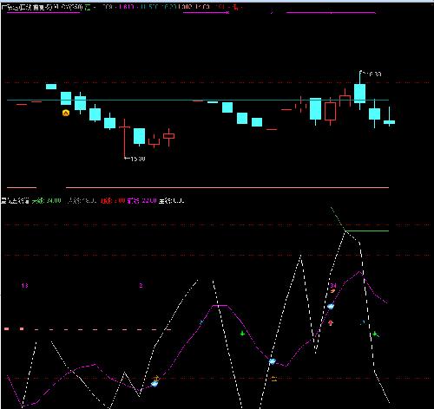Viewport: 434px width, 409px height.
Task: Click the orange arrow beneath the 34 label
Action: pyautogui.click(x=333, y=291)
